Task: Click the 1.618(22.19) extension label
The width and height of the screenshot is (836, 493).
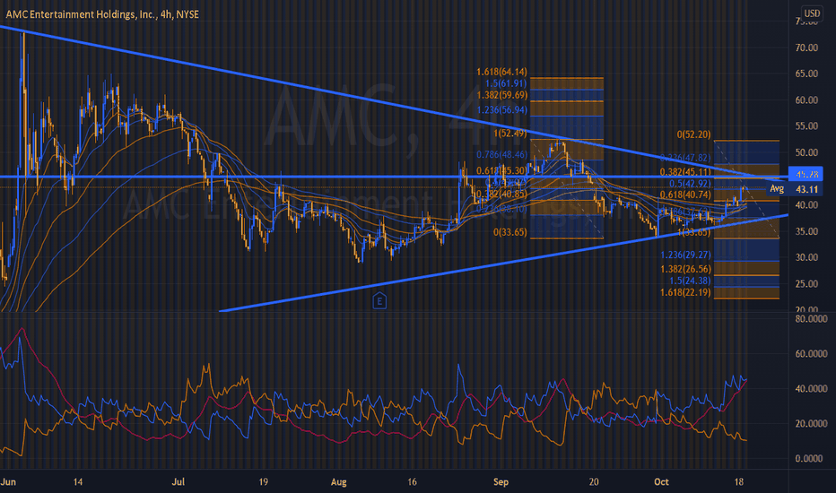Action: pyautogui.click(x=685, y=292)
